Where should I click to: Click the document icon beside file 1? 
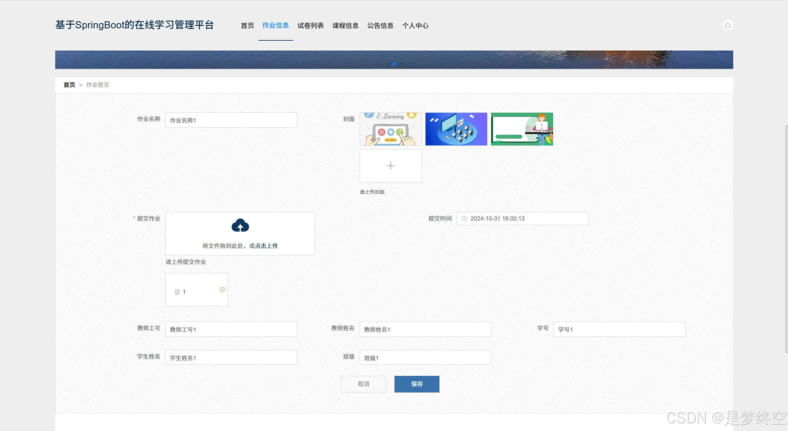[x=177, y=292]
